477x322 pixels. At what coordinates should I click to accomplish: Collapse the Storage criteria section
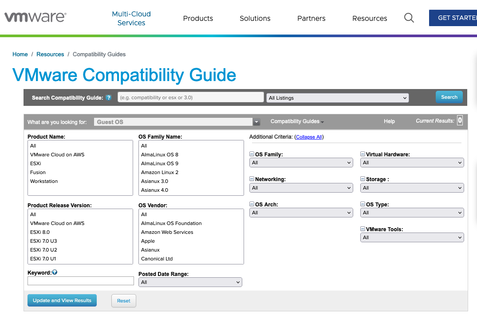click(363, 179)
